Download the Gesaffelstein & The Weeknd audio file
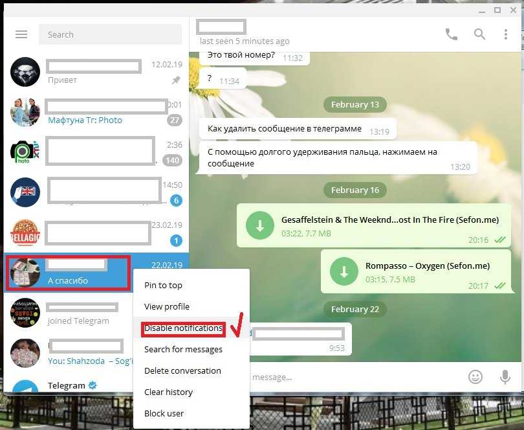Image resolution: width=524 pixels, height=430 pixels. click(x=259, y=225)
